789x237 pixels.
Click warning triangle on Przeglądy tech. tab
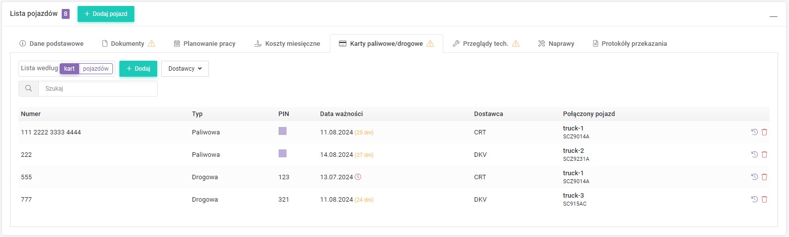pos(516,43)
